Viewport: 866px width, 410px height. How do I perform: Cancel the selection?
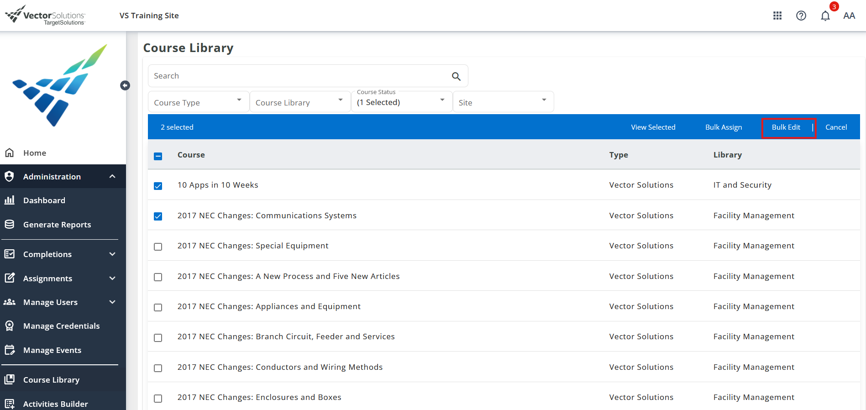(836, 127)
